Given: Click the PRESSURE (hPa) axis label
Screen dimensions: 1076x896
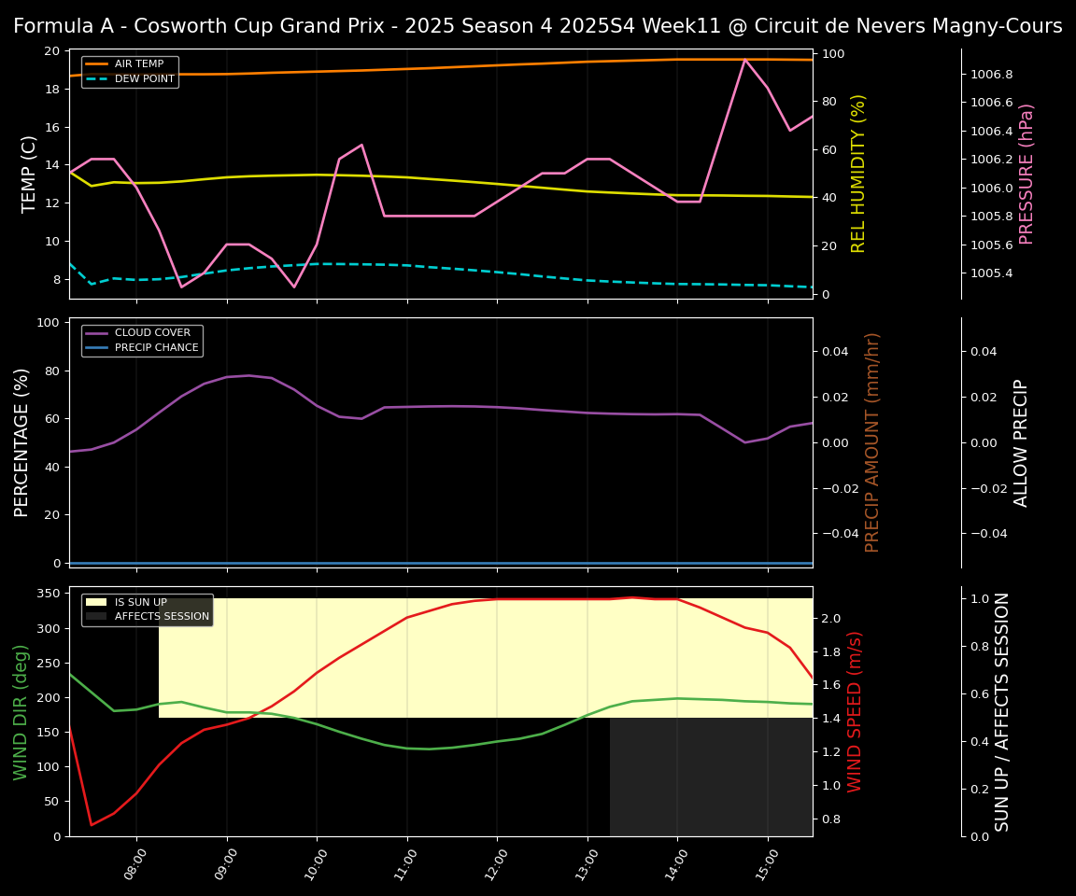Looking at the screenshot, I should pyautogui.click(x=1026, y=175).
